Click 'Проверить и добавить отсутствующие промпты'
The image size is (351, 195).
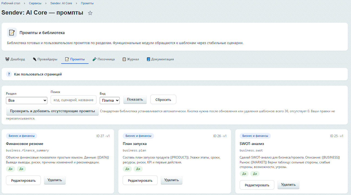pyautogui.click(x=53, y=111)
